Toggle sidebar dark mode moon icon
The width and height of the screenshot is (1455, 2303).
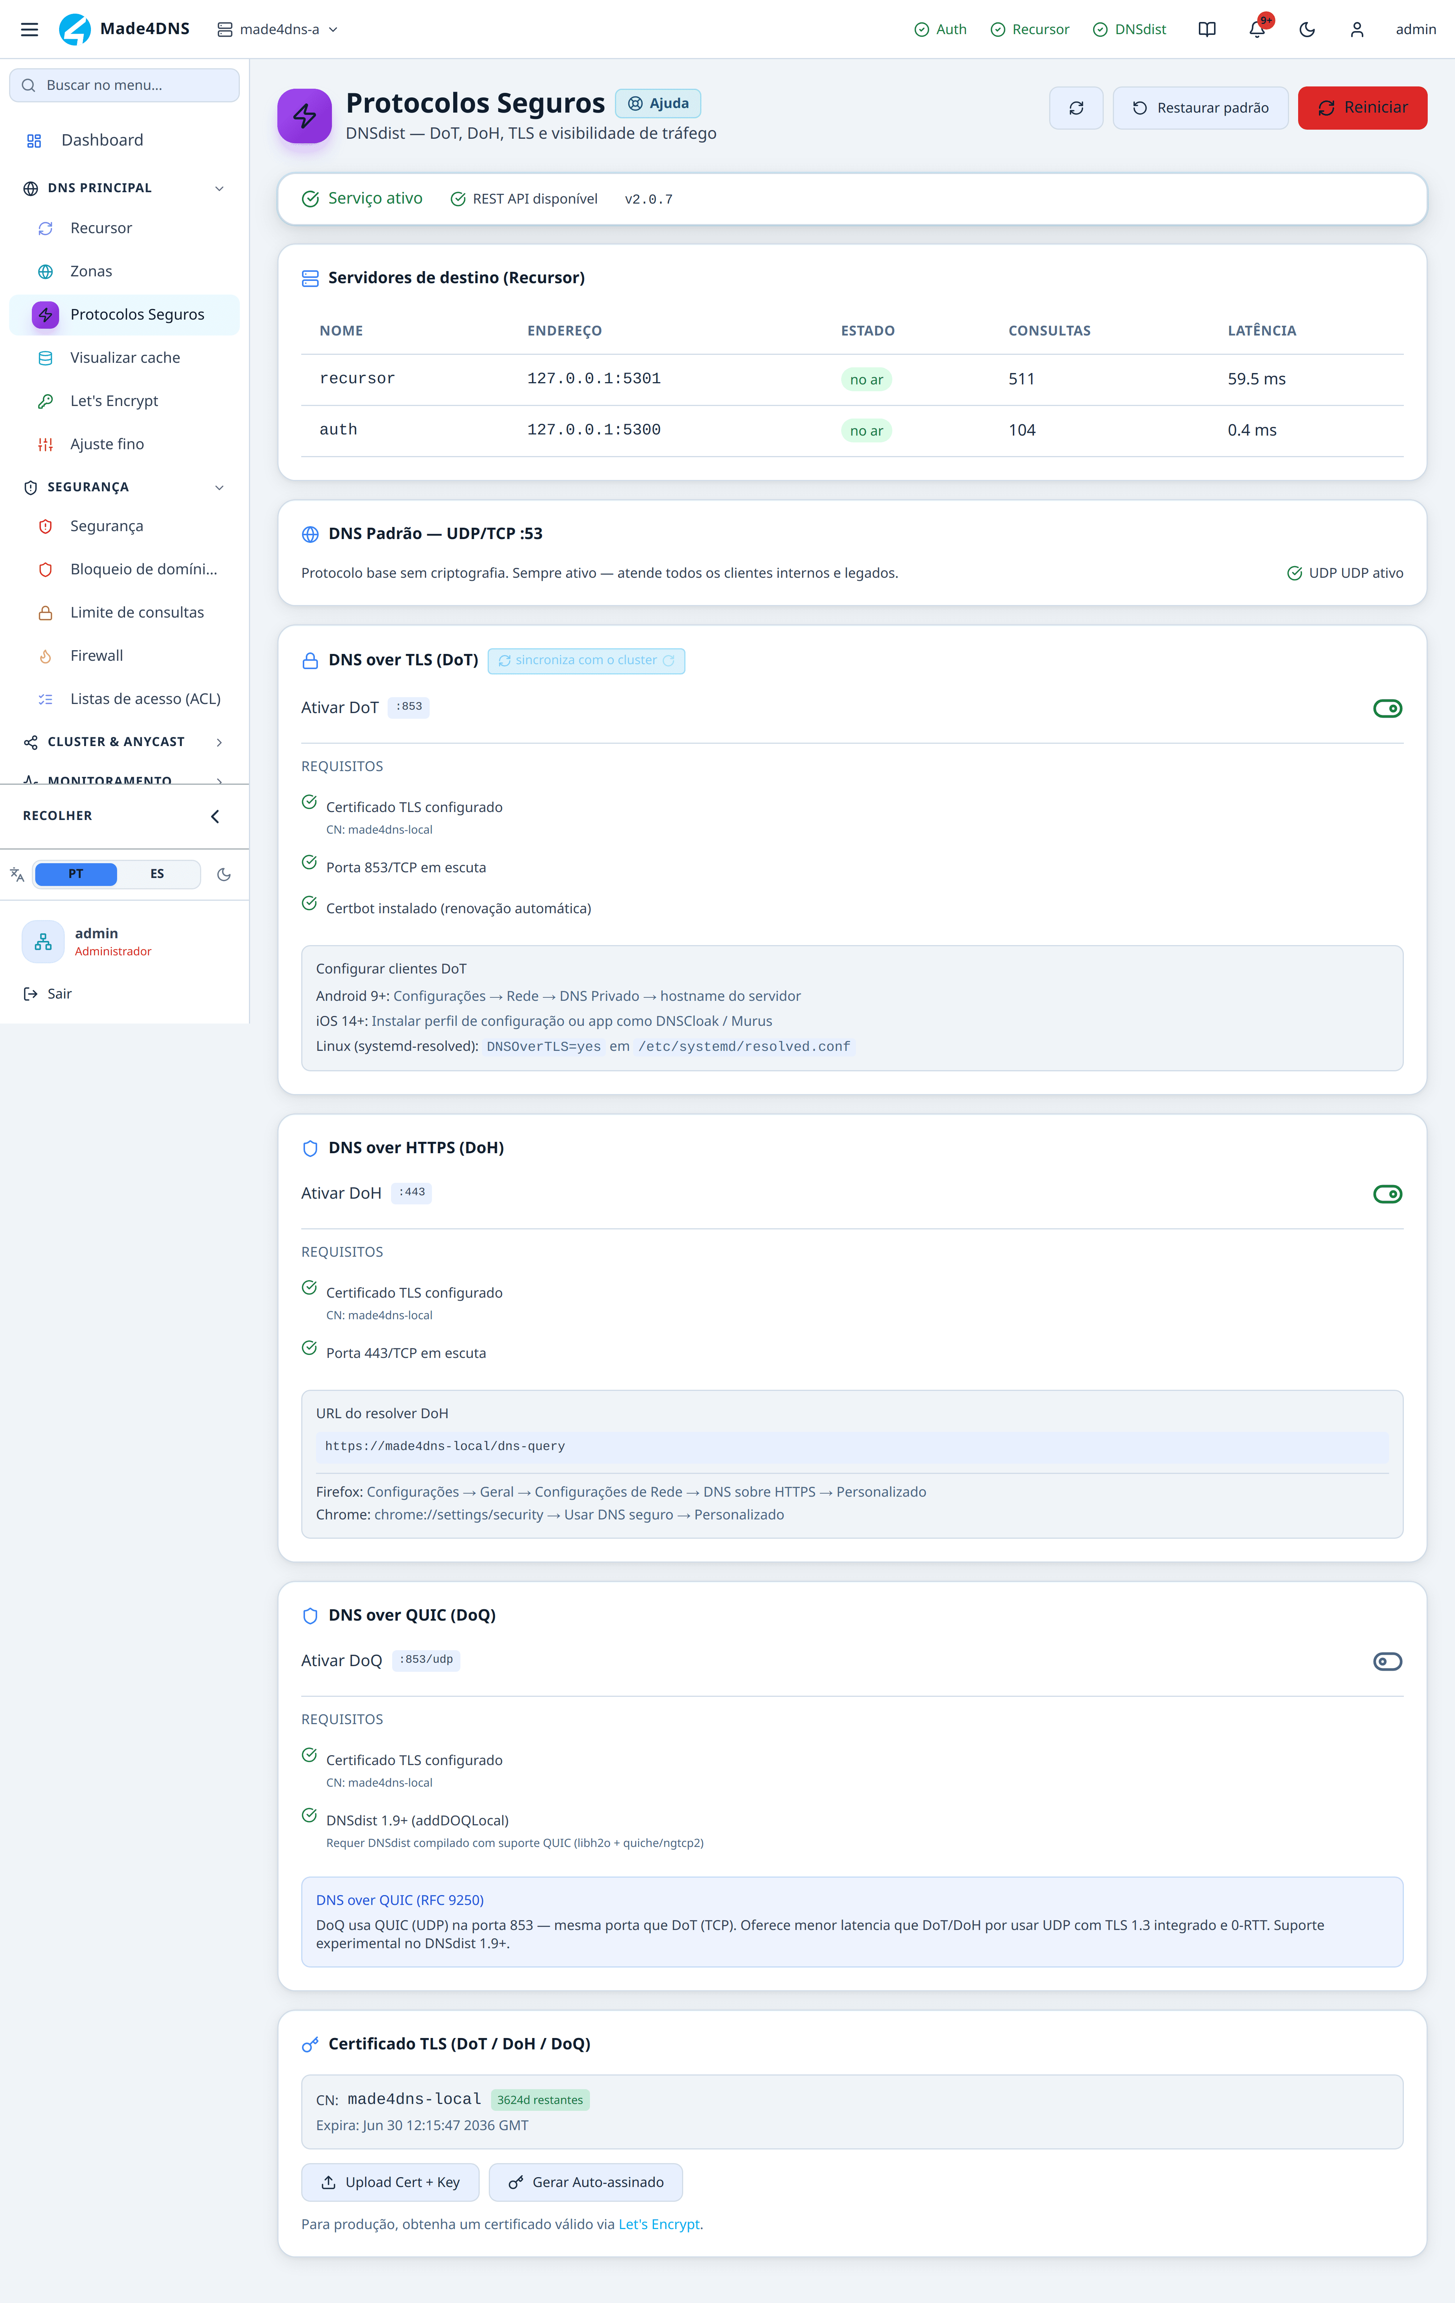coord(224,874)
